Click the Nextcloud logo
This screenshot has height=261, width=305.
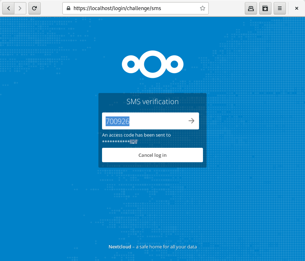[x=152, y=64]
